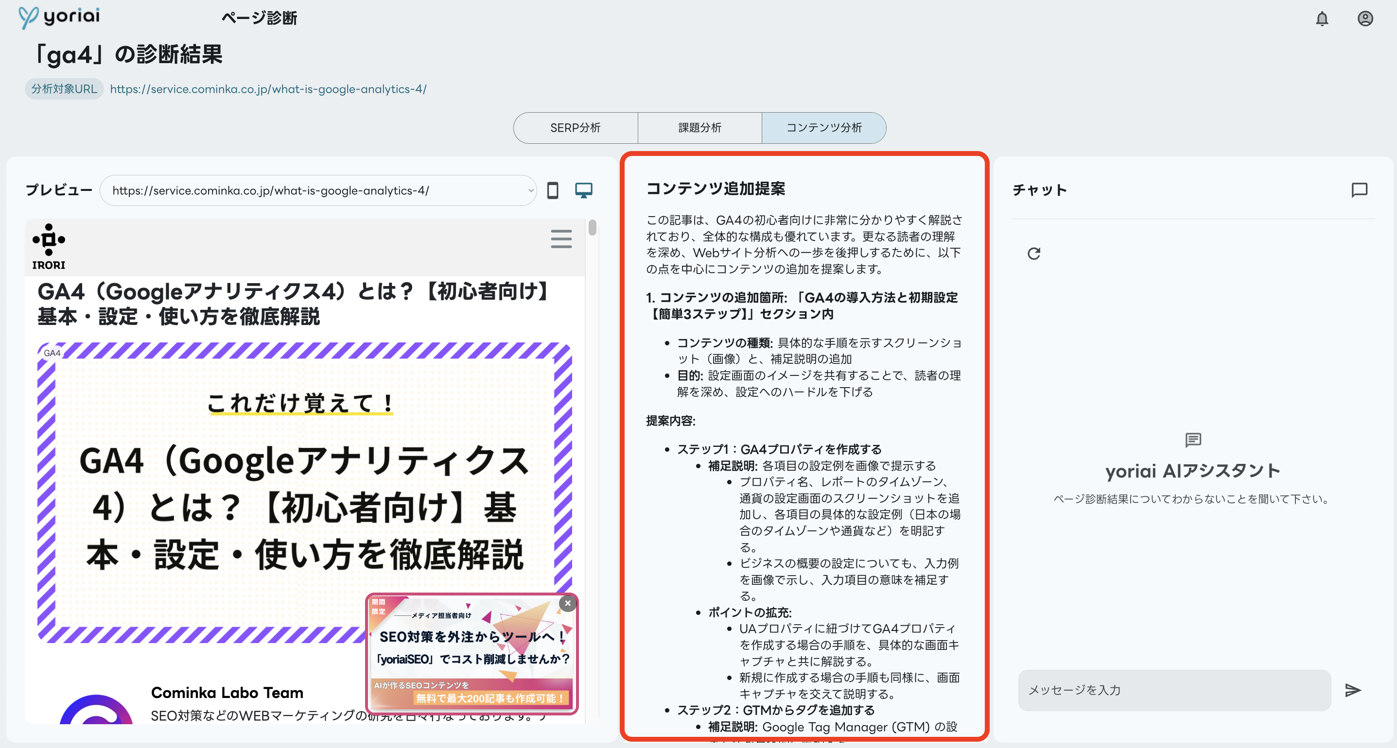Open the 課題分析 tab
The width and height of the screenshot is (1397, 748).
(699, 128)
